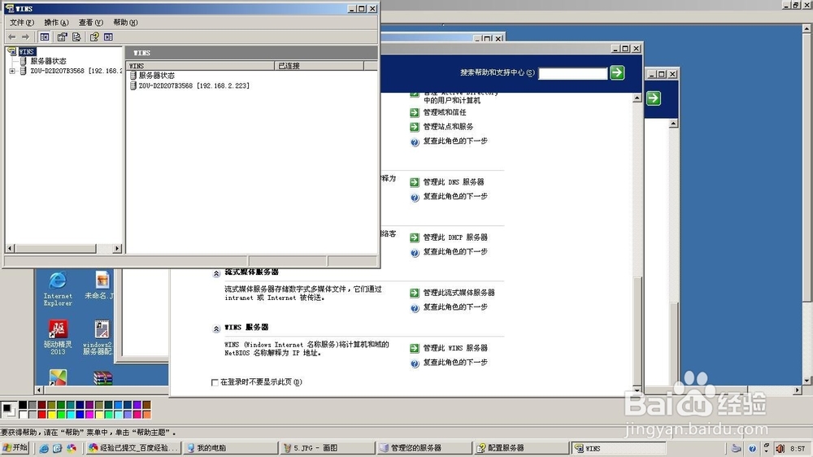The image size is (813, 457).
Task: Click the 管理域和信任 link
Action: pos(445,112)
